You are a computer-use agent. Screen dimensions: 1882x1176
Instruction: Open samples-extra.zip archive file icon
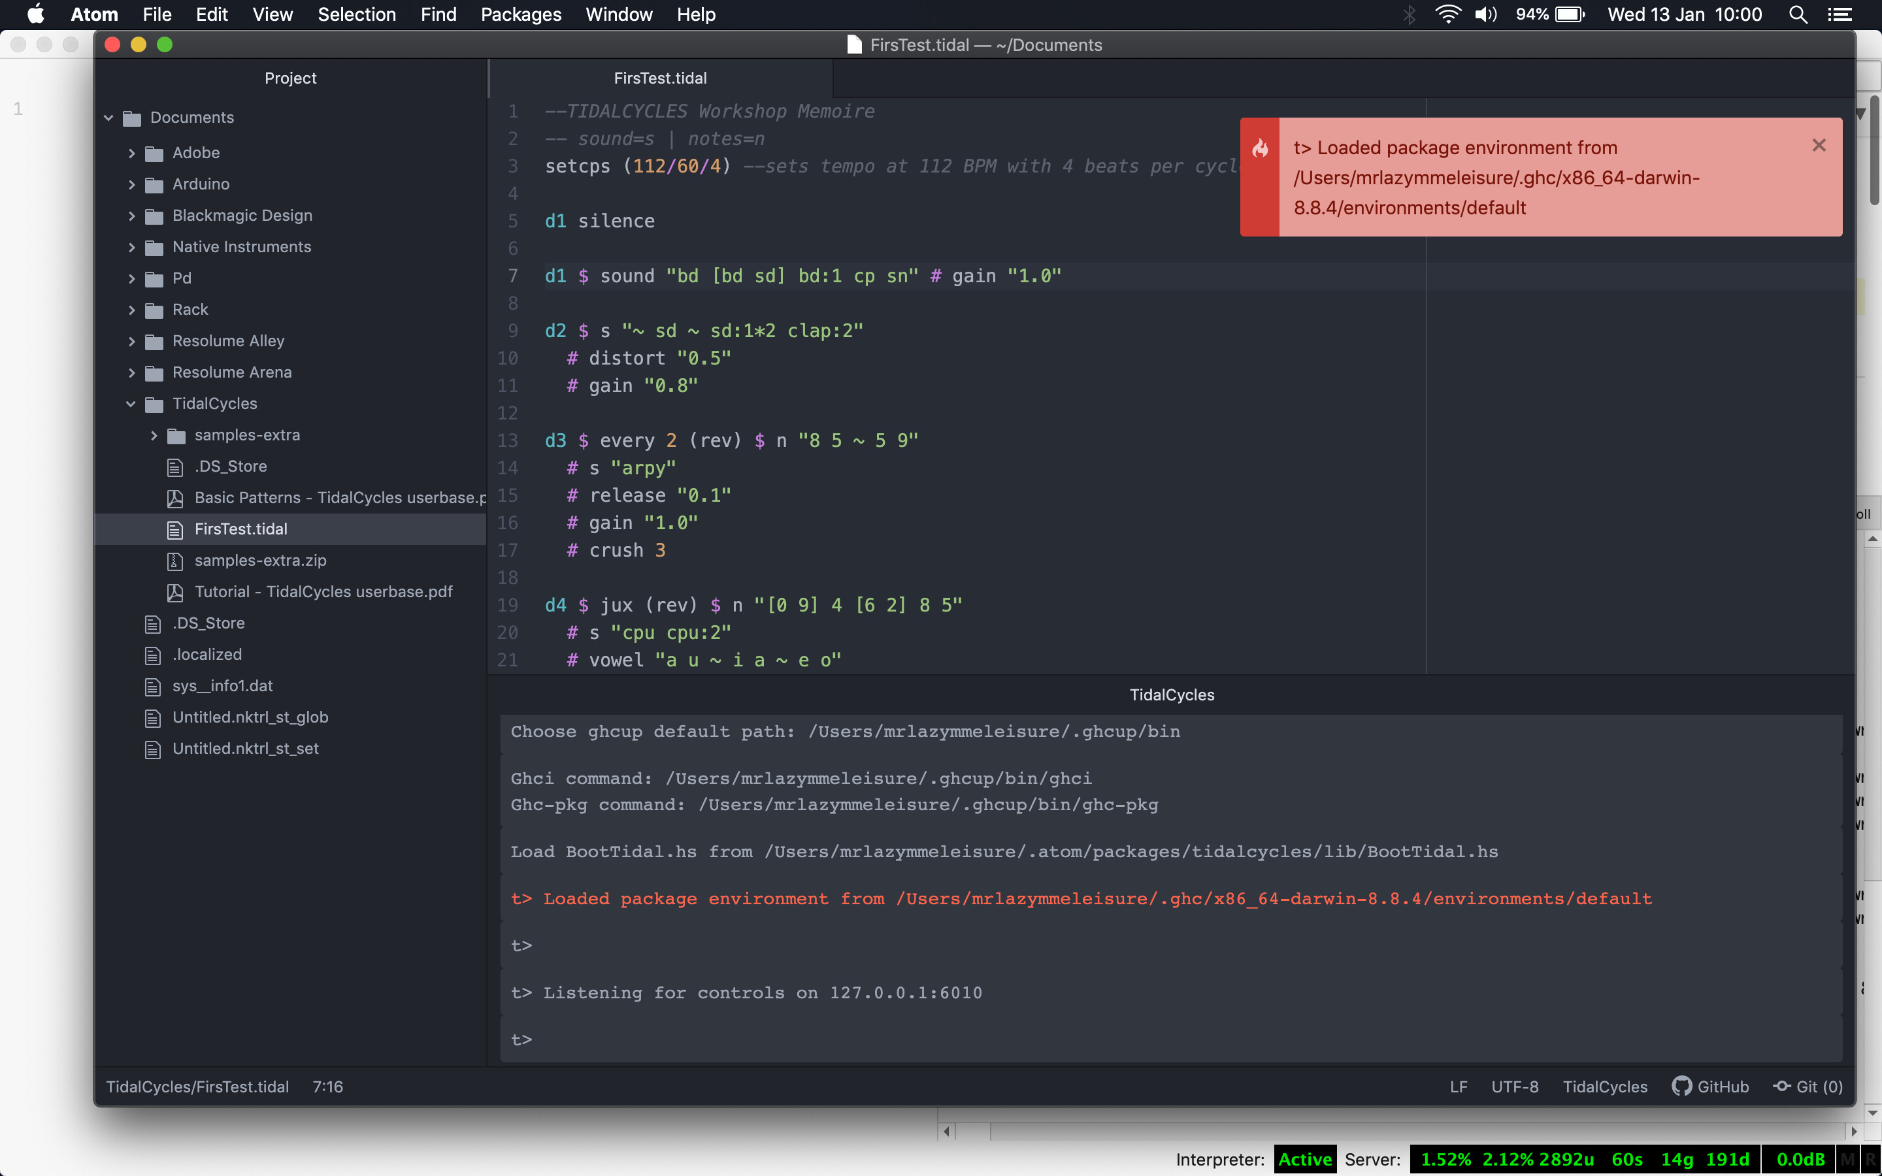(x=175, y=561)
